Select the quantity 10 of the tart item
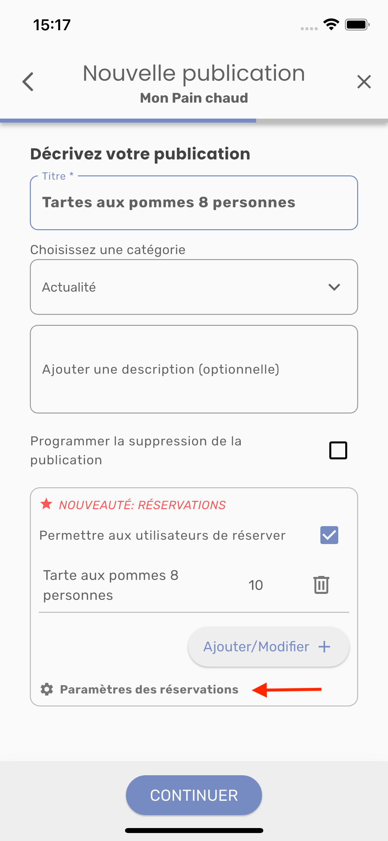The image size is (388, 841). [256, 585]
